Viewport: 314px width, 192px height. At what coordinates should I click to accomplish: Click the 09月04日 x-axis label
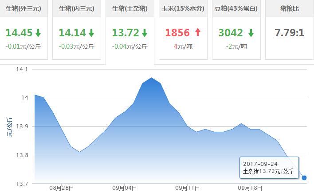[x=125, y=188]
